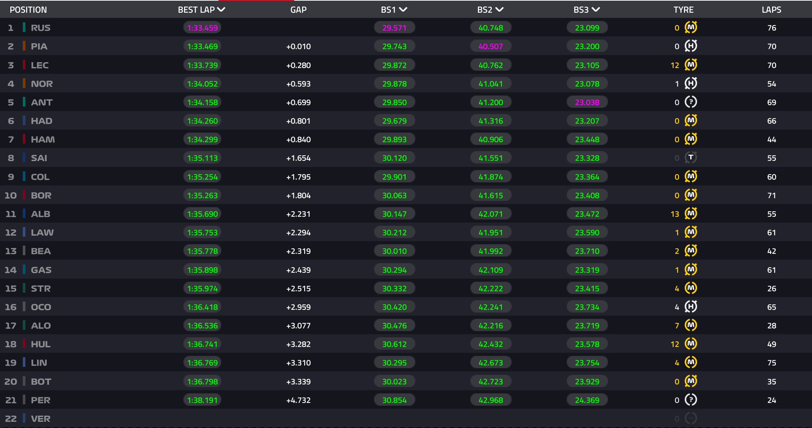The image size is (812, 428).
Task: Click LEC medium tyre icon
Action: coord(691,65)
